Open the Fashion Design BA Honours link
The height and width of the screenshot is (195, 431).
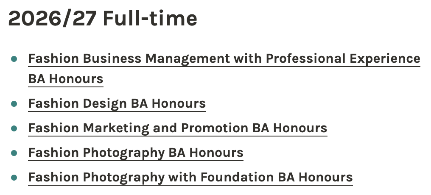117,103
